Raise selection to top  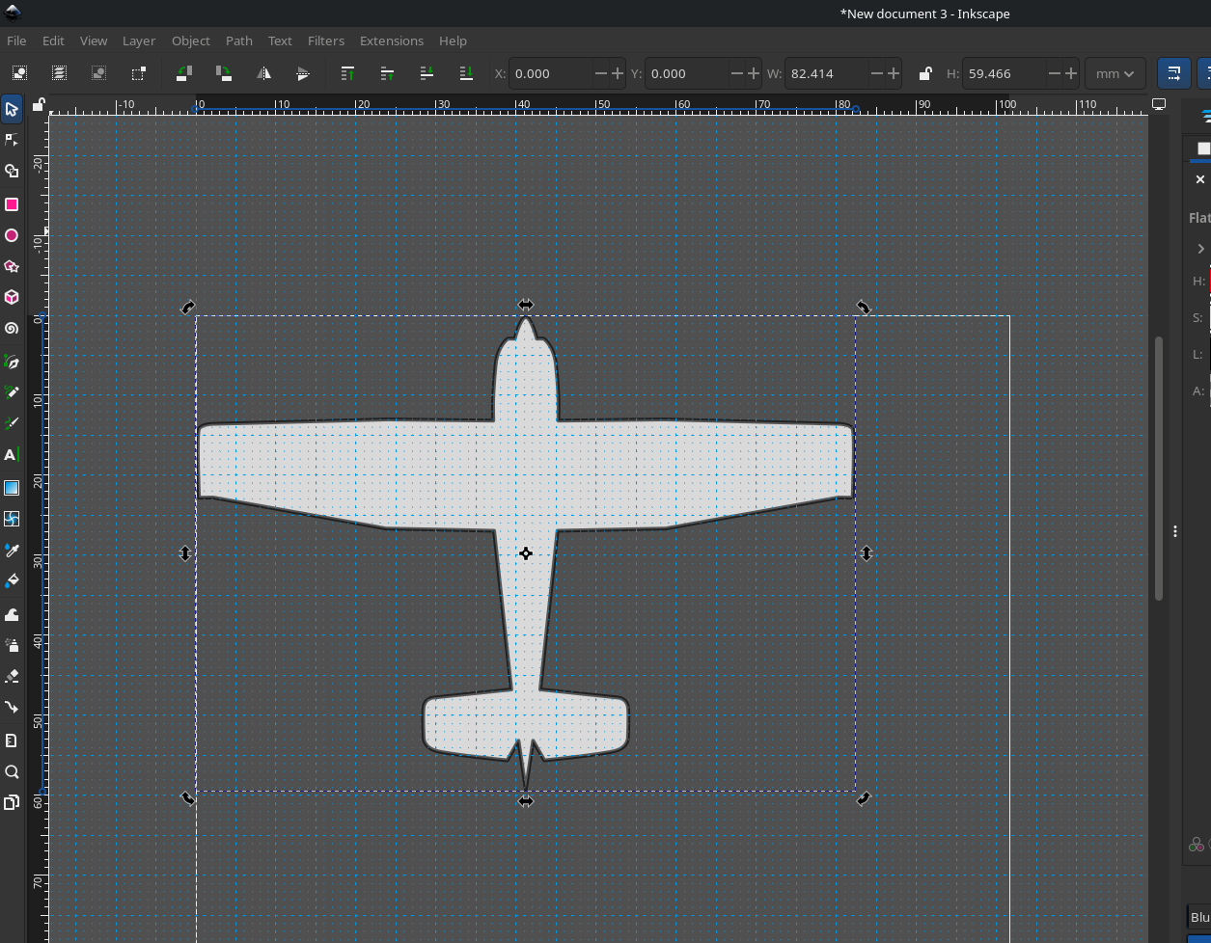pyautogui.click(x=347, y=73)
